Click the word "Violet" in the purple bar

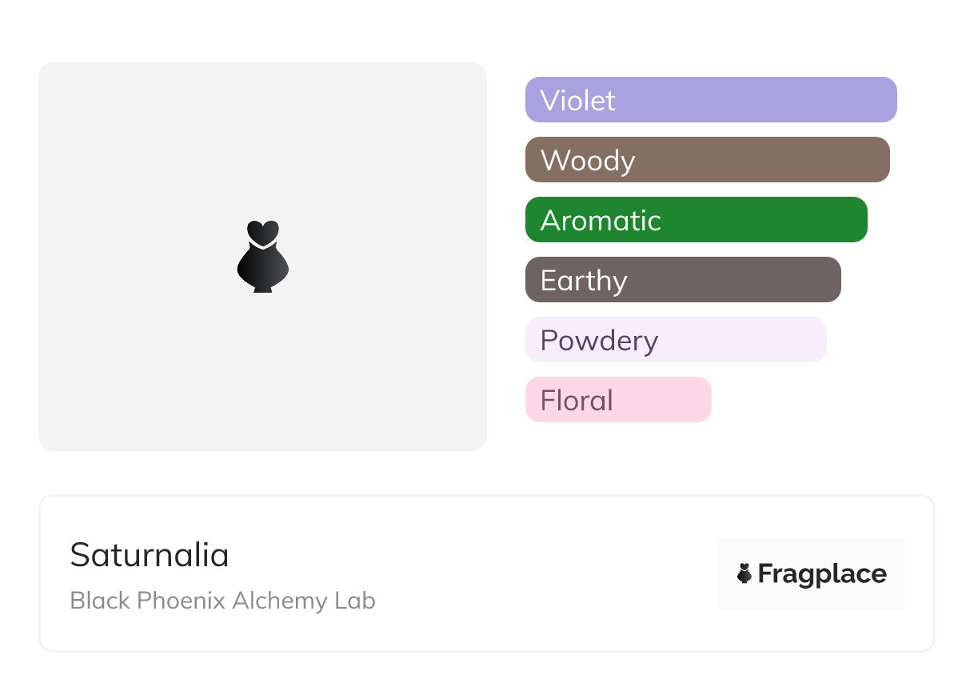[577, 101]
